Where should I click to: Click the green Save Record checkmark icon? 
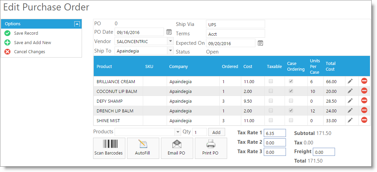7,33
